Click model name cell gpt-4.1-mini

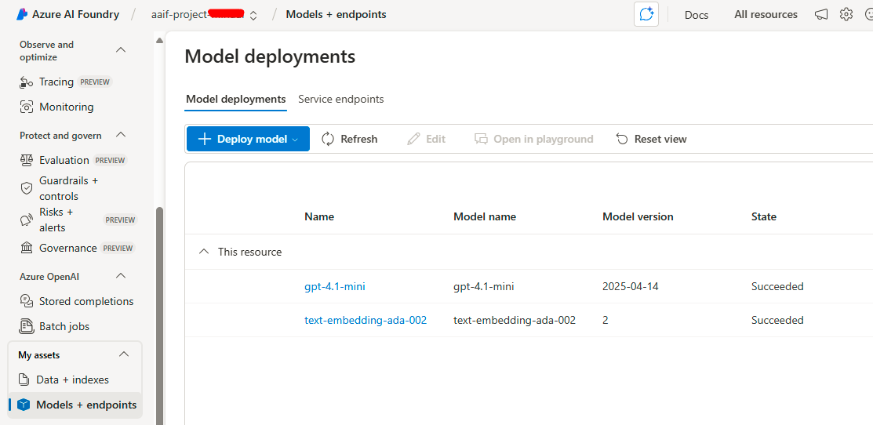(483, 286)
